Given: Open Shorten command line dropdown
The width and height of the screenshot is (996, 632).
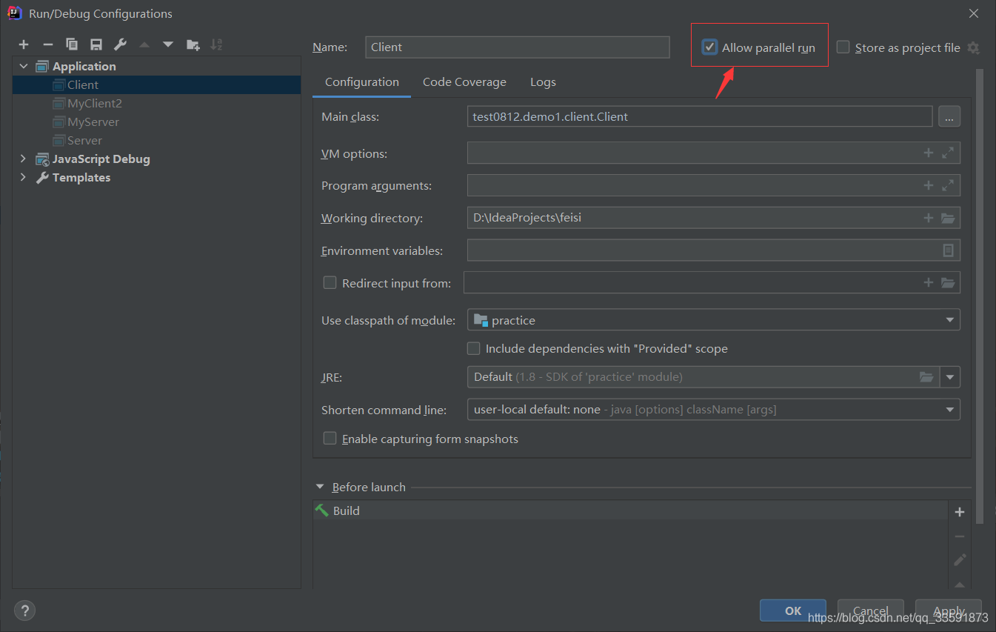Looking at the screenshot, I should click(714, 409).
